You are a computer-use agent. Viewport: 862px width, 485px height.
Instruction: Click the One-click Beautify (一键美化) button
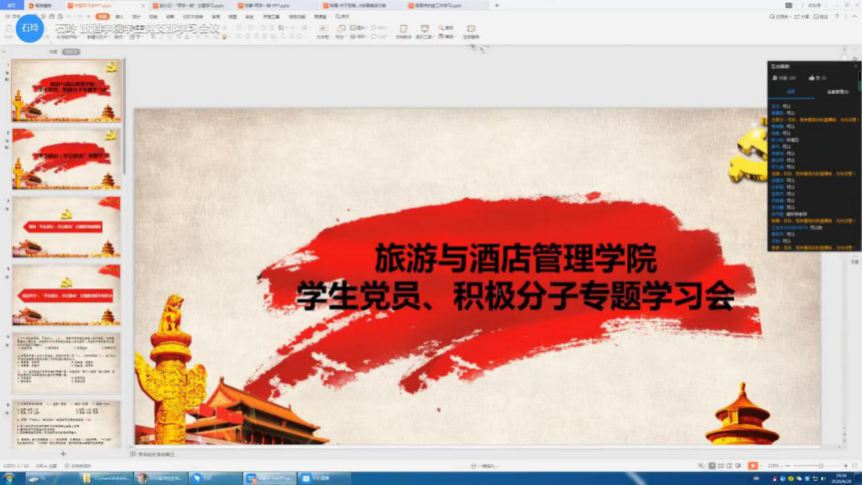pos(486,465)
